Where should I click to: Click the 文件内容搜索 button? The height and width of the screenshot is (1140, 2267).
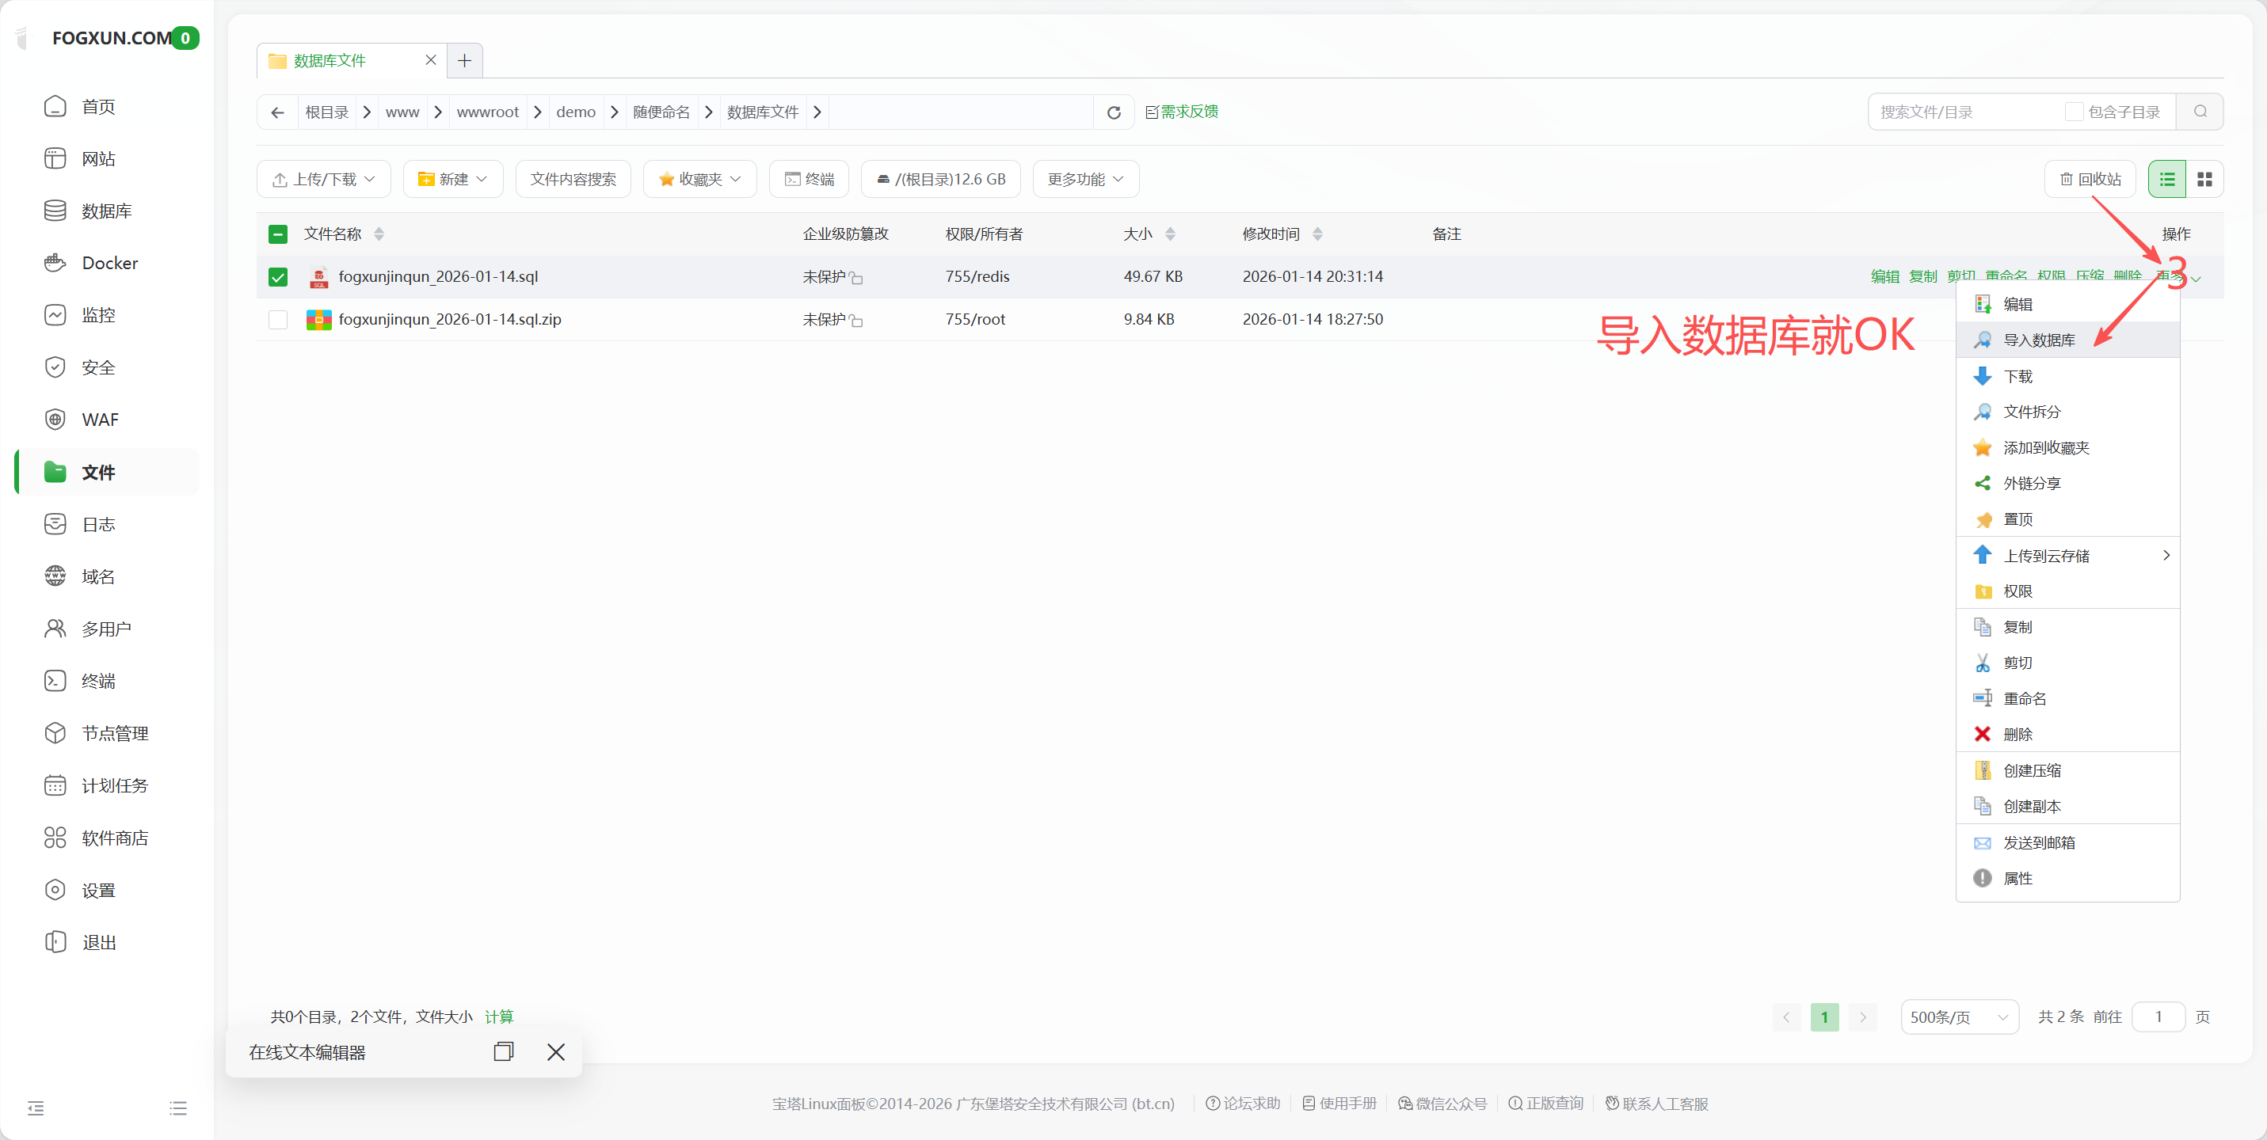coord(573,179)
